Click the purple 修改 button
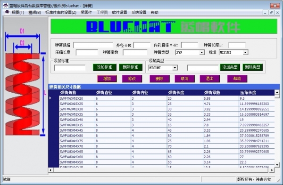283x185 pixels. pyautogui.click(x=132, y=79)
